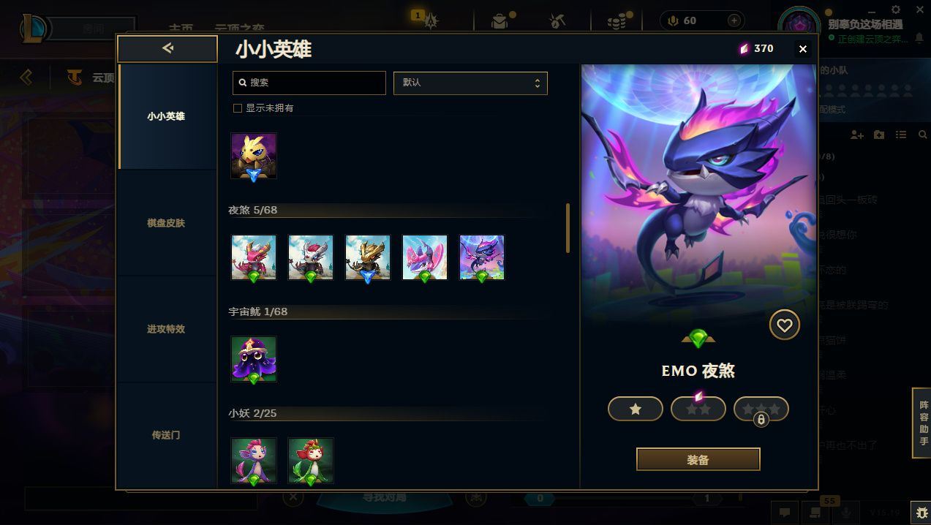931x525 pixels.
Task: Select the one-star tier button
Action: 636,409
